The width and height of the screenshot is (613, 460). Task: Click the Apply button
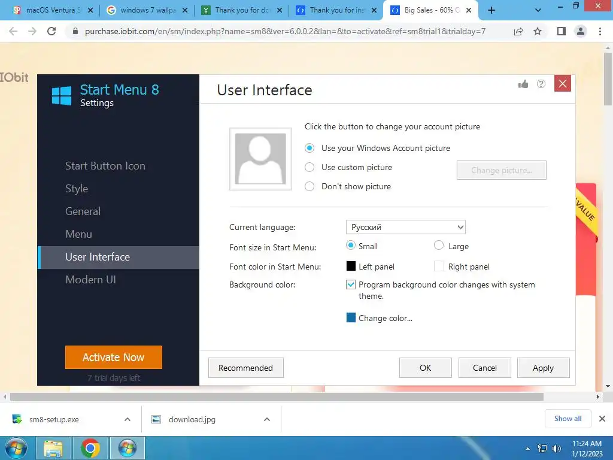click(543, 368)
